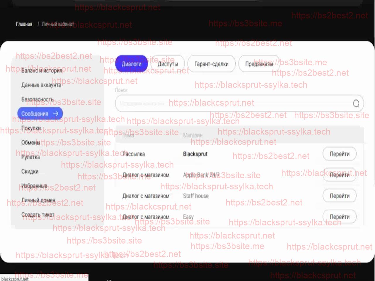Click the Apple Bank 24/7 shop name
Image resolution: width=375 pixels, height=281 pixels.
201,175
